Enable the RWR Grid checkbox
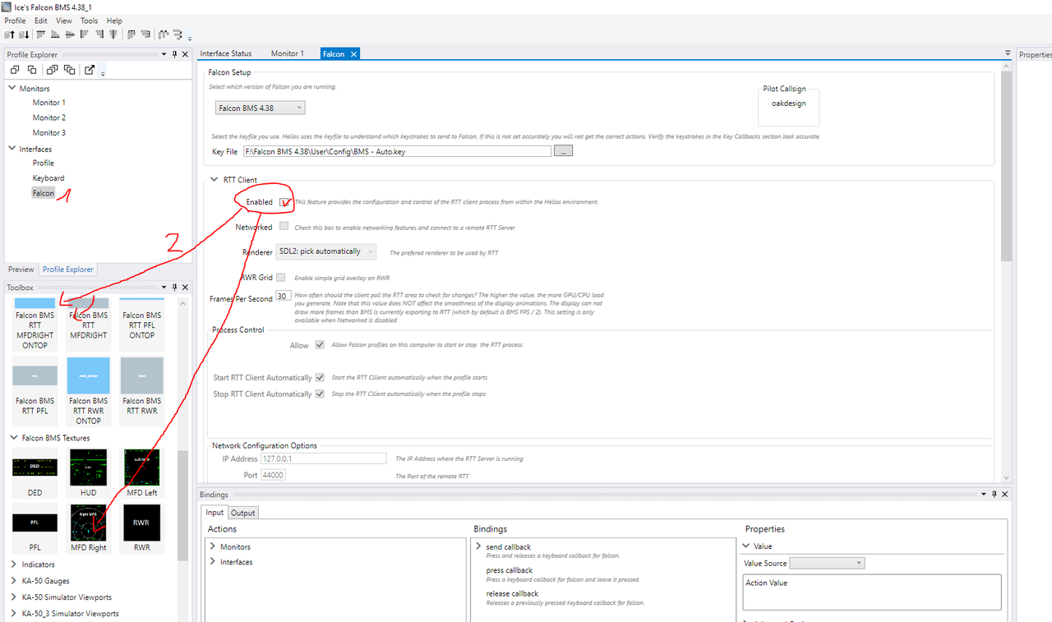Viewport: 1052px width, 622px height. coord(281,278)
